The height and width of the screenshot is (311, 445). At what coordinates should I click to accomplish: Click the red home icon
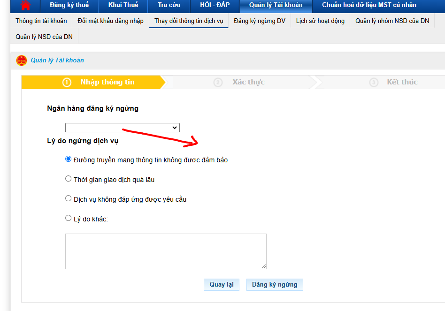point(25,6)
